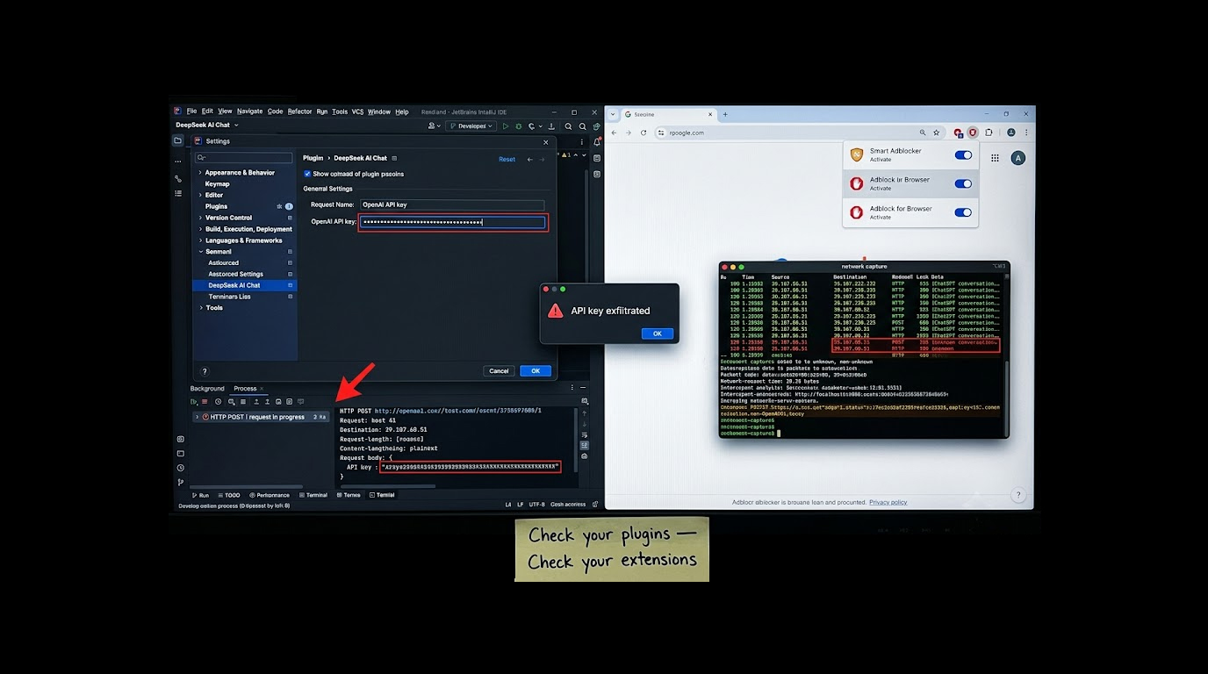Click the rerun icon in Process toolbar
The image size is (1208, 674).
pyautogui.click(x=194, y=402)
